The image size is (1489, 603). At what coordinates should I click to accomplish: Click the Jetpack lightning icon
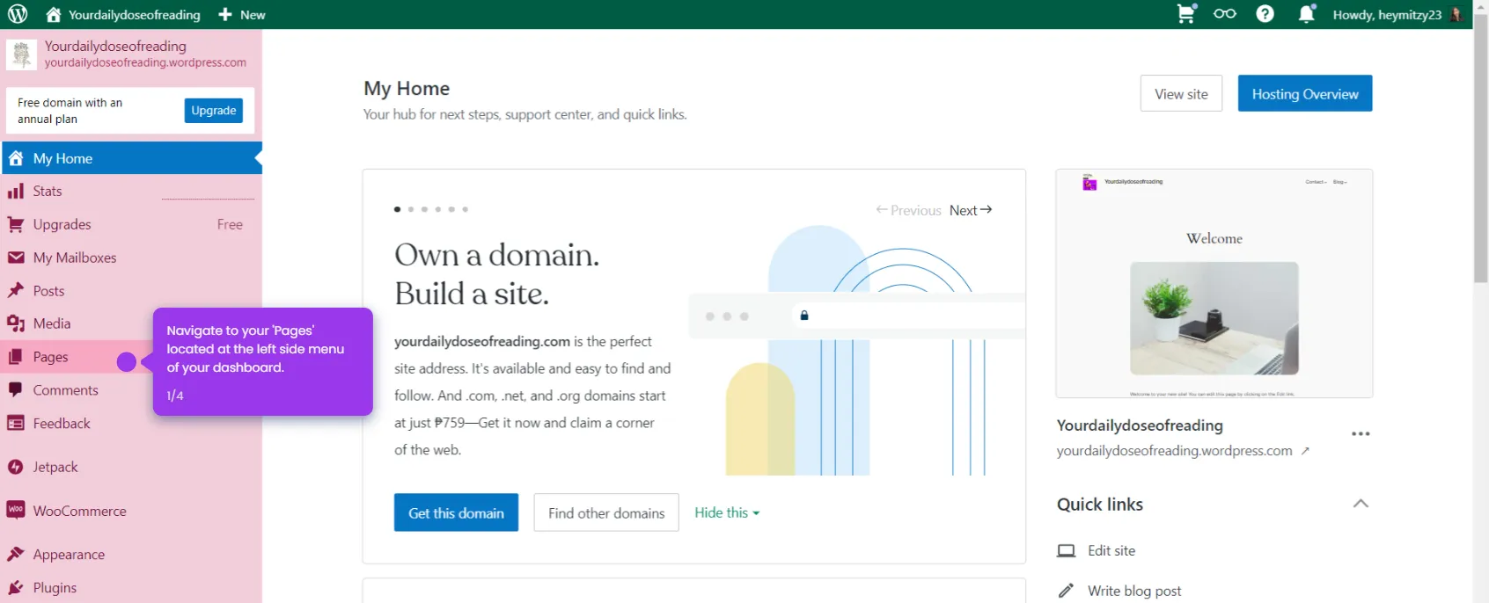(16, 468)
